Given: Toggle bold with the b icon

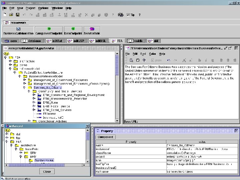Looking at the screenshot, I should (x=199, y=60).
